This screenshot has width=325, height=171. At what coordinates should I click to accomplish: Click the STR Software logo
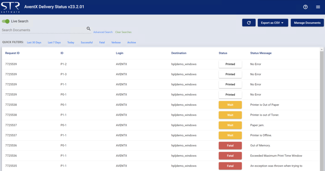tap(10, 7)
